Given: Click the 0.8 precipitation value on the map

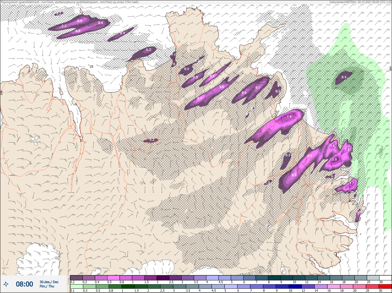Looking at the screenshot, I should [310, 156].
